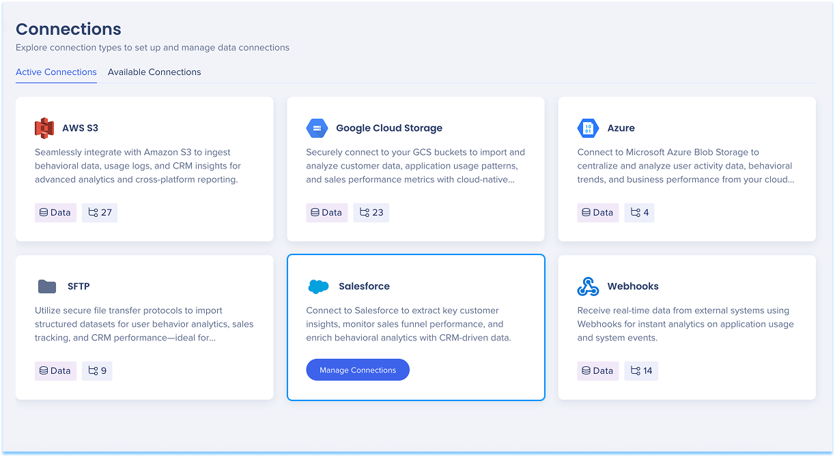
Task: Click the Connections page heading
Action: tap(68, 29)
